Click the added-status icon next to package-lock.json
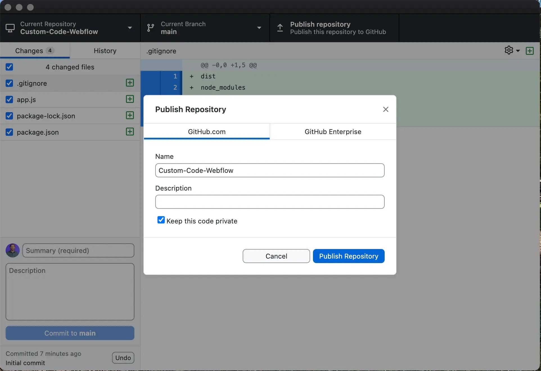The height and width of the screenshot is (371, 541). coord(130,115)
